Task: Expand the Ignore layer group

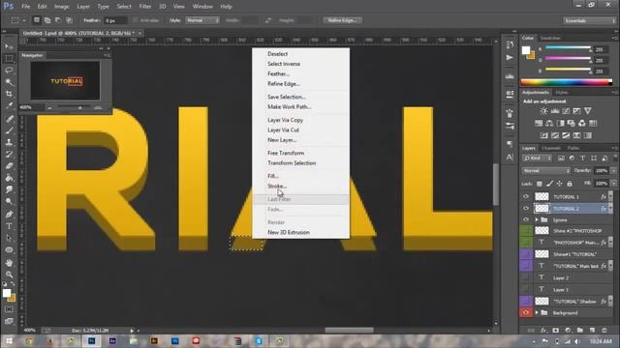Action: [537, 219]
